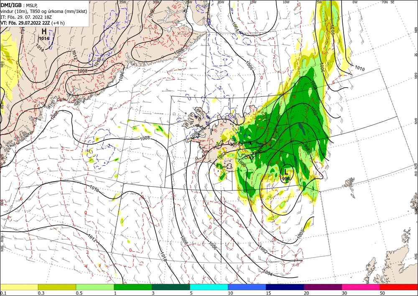Screen dimensions: 418x296
Task: Click the '25W' longitude label
Action: tap(189, 2)
